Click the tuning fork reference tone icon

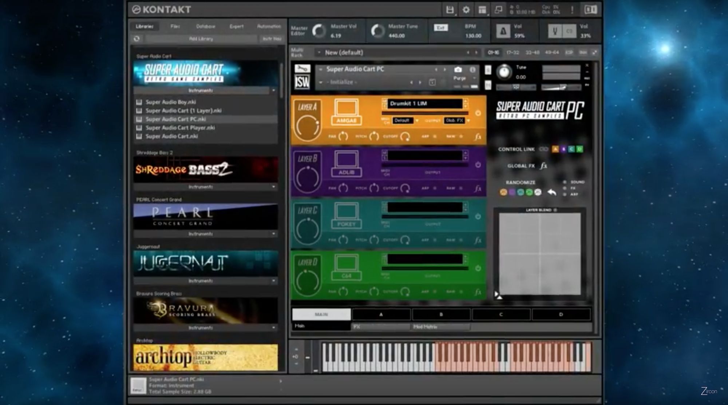click(555, 31)
